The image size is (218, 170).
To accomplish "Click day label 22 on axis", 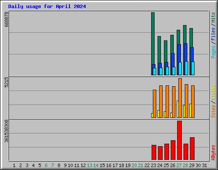I will 147,165.
